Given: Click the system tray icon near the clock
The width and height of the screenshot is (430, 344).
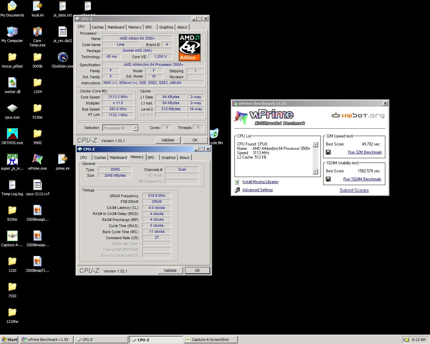Looking at the screenshot, I should click(x=406, y=340).
